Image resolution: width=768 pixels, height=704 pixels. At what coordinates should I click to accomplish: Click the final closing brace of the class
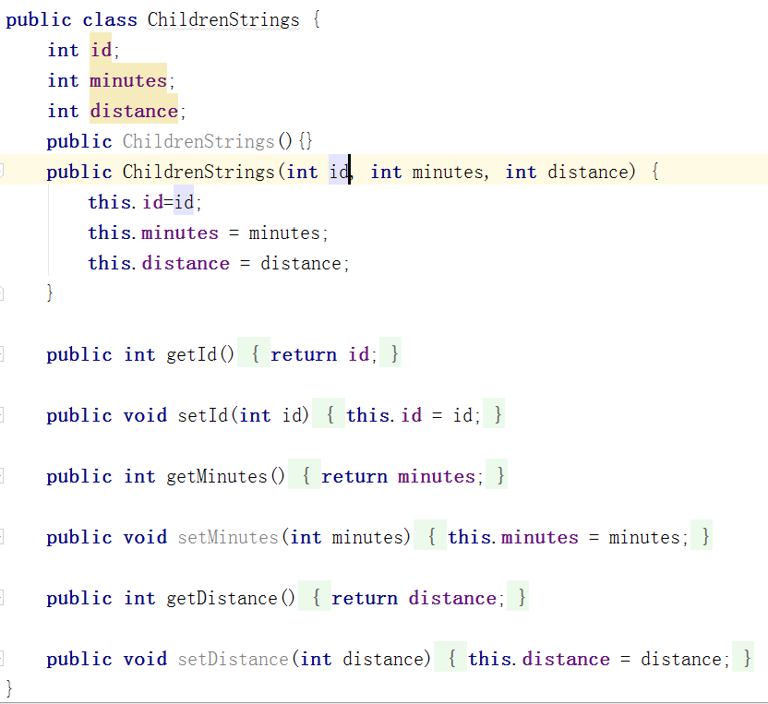9,689
